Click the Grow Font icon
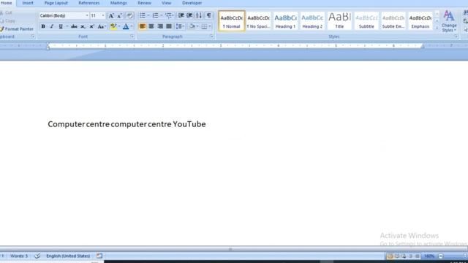Viewport: 468px width, 263px height. point(110,15)
